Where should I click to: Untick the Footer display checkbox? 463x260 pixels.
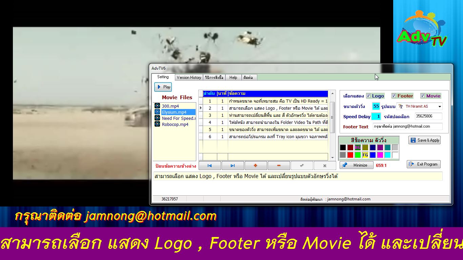[394, 96]
